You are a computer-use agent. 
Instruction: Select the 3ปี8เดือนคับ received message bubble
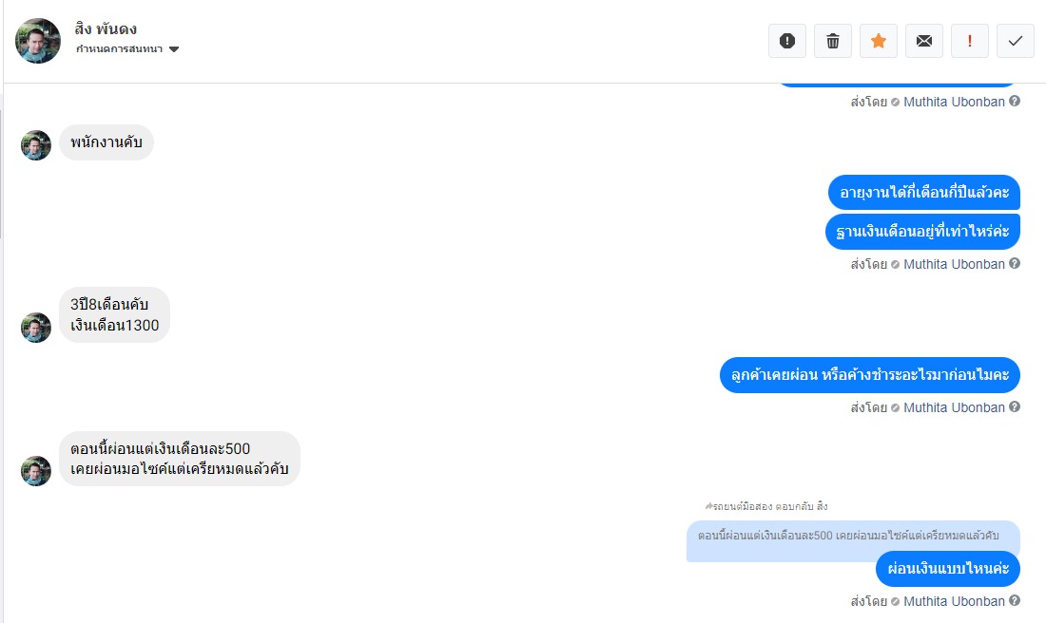[x=115, y=315]
